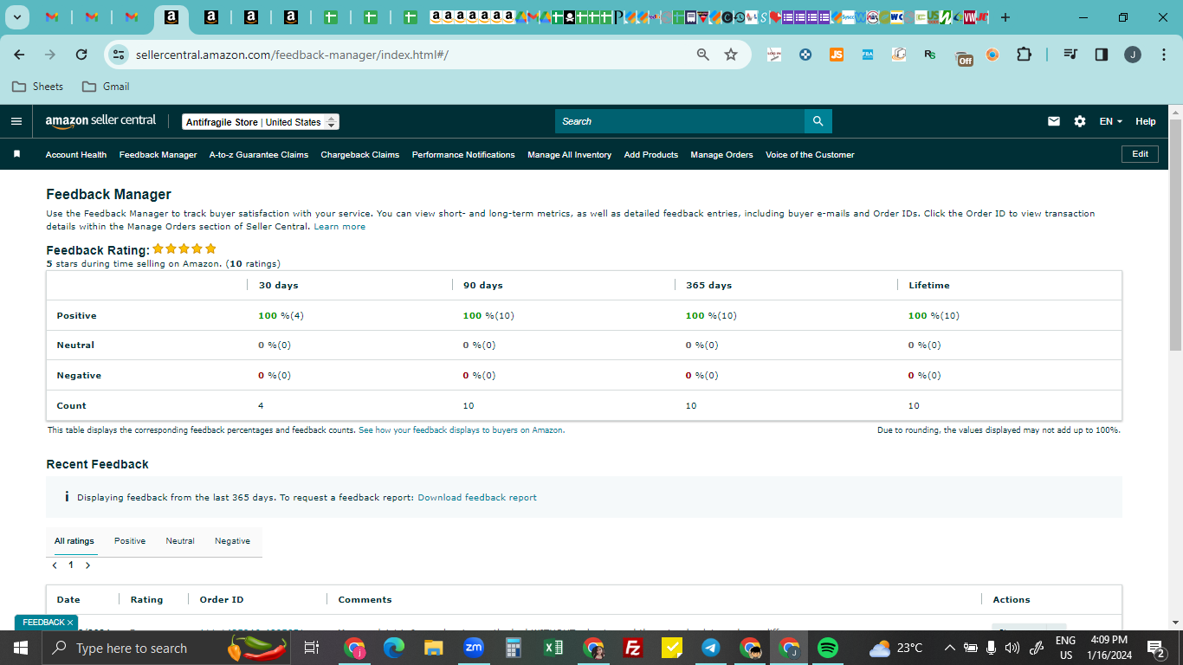Image resolution: width=1183 pixels, height=665 pixels.
Task: Click the browser address bar URL
Action: (x=292, y=55)
